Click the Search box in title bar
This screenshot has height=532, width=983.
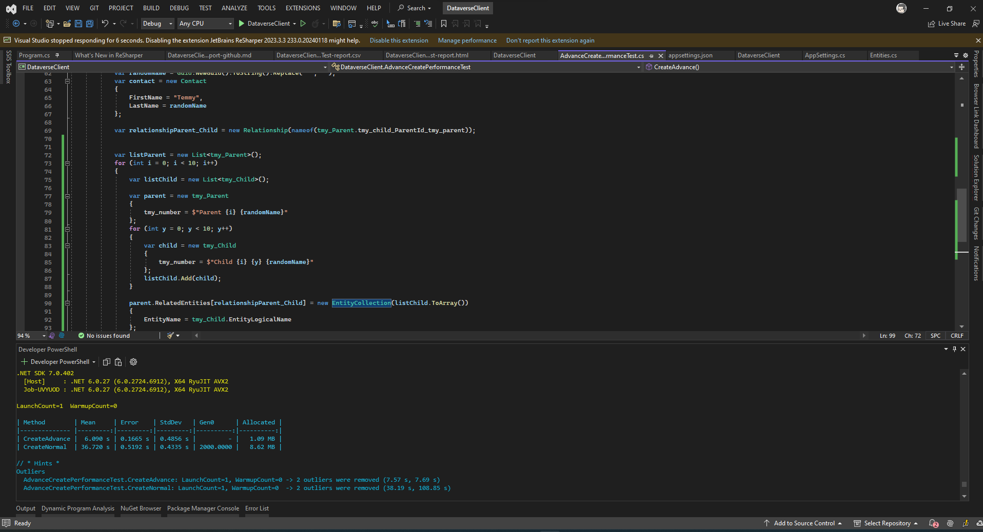pos(415,8)
